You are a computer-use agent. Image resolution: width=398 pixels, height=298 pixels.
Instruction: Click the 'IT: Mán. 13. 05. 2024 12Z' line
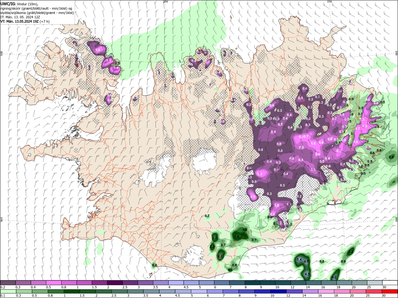[20, 17]
